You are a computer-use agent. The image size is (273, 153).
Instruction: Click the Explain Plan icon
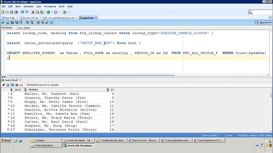pyautogui.click(x=12, y=23)
